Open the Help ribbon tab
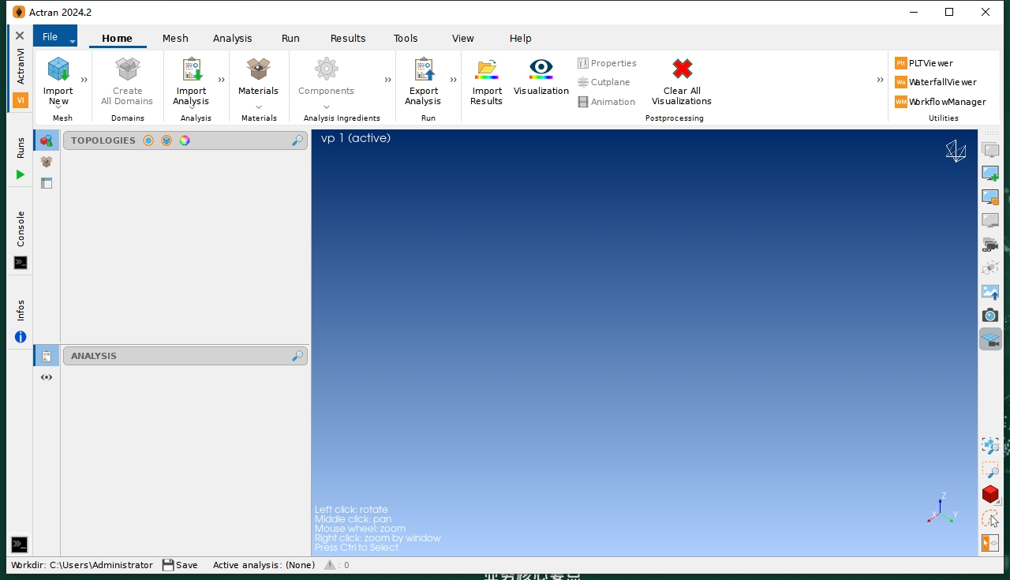This screenshot has height=580, width=1010. click(x=521, y=38)
